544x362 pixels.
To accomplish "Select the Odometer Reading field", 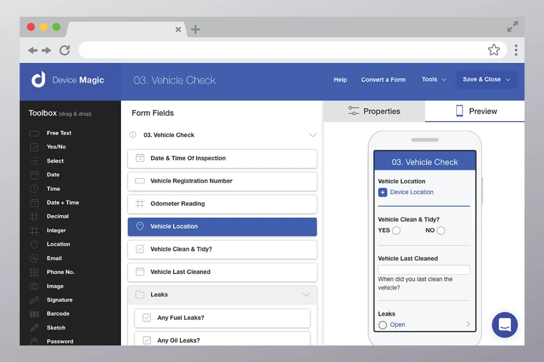I will click(x=222, y=204).
